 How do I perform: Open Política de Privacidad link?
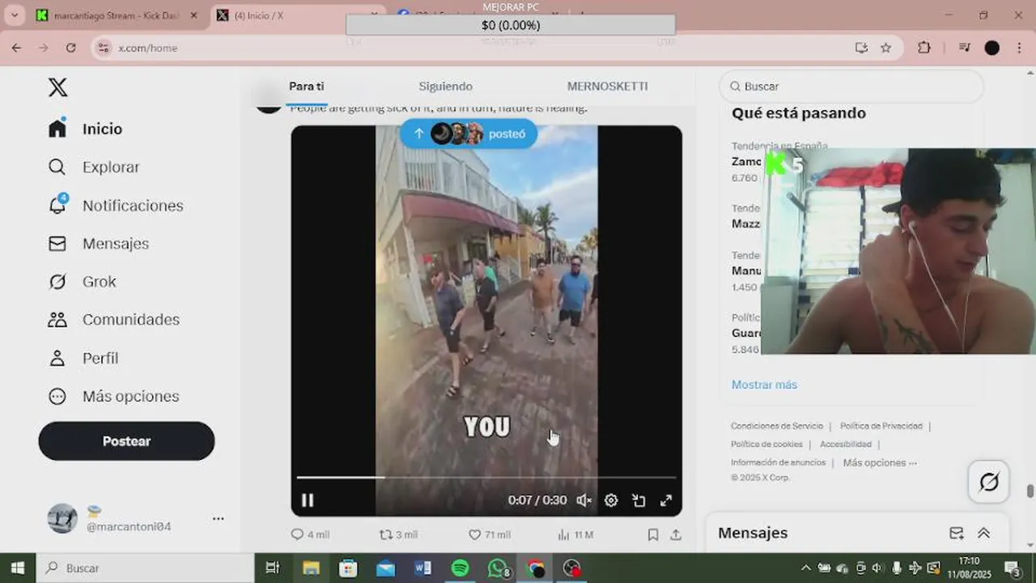pyautogui.click(x=881, y=426)
